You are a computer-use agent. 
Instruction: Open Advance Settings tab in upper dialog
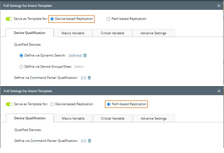tap(153, 33)
